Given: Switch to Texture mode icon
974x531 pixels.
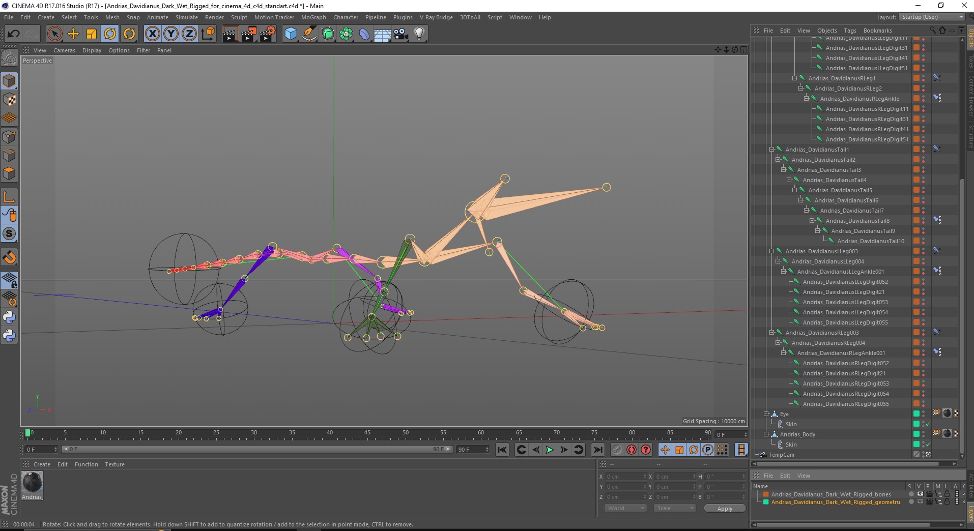Looking at the screenshot, I should (9, 100).
